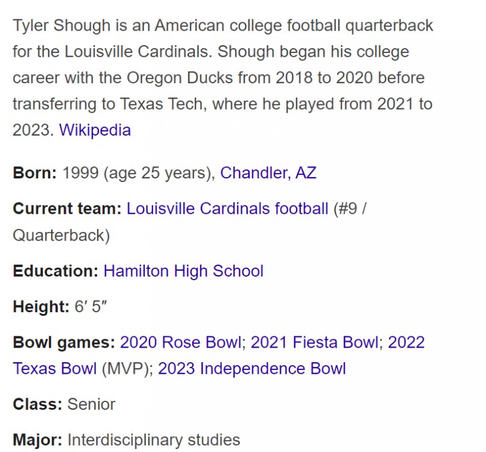Click the "Bowl games:" label

tap(64, 343)
